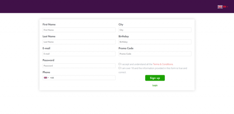Click the First Name label
The height and width of the screenshot is (114, 234).
(49, 25)
